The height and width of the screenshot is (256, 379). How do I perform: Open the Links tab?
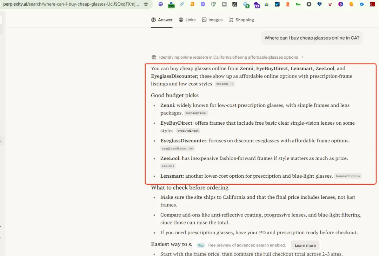[187, 20]
